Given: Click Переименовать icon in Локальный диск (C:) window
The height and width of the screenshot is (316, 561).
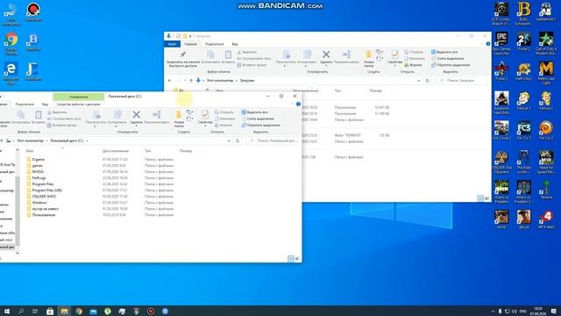Looking at the screenshot, I should [x=157, y=115].
